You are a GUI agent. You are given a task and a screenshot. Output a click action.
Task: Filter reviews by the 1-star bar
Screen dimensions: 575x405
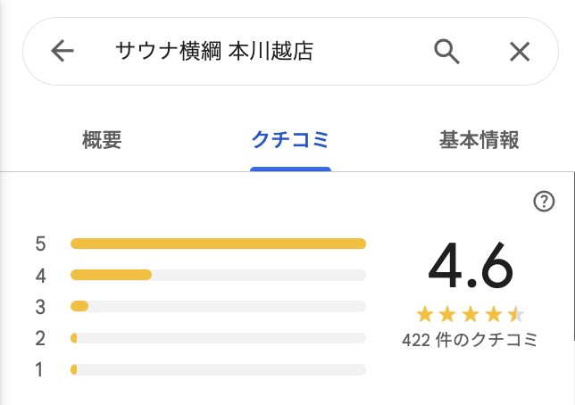coord(218,369)
